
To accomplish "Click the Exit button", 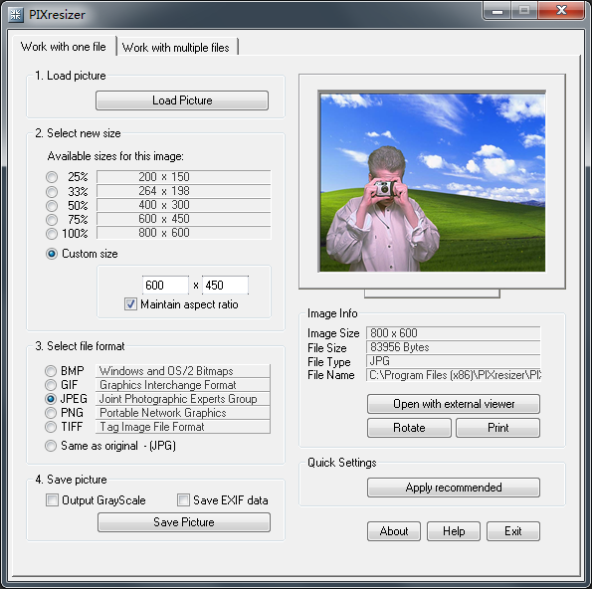I will pyautogui.click(x=513, y=531).
